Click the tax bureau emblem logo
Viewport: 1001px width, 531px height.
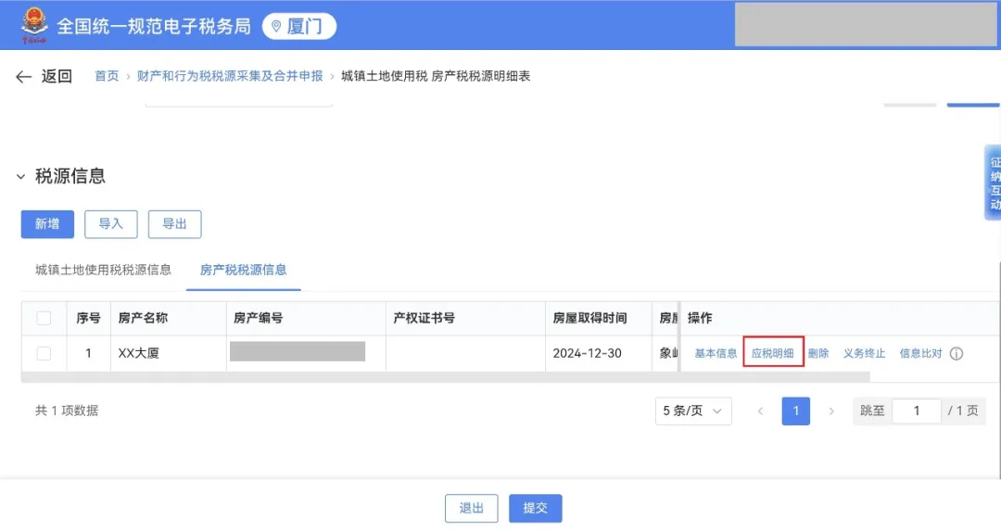(x=33, y=26)
